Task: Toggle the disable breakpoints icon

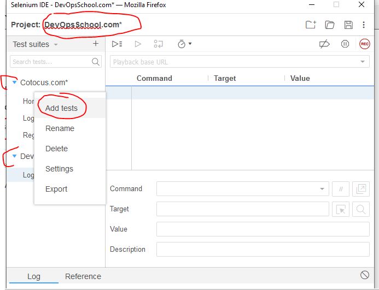Action: point(325,44)
